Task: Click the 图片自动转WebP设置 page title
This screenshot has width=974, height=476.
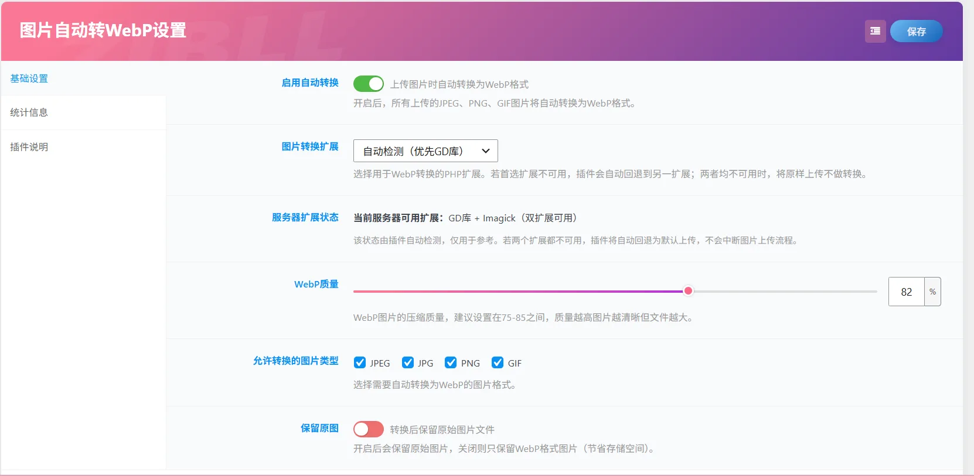Action: click(x=103, y=30)
